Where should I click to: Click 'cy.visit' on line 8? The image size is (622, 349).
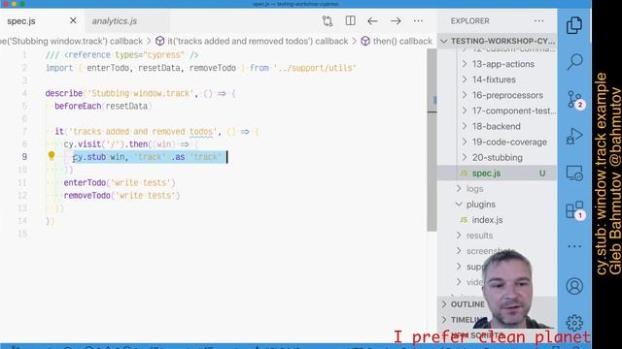coord(82,144)
